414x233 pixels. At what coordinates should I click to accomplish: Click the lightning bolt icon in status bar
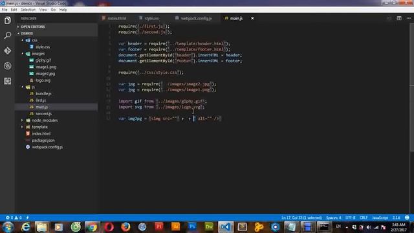click(x=27, y=217)
